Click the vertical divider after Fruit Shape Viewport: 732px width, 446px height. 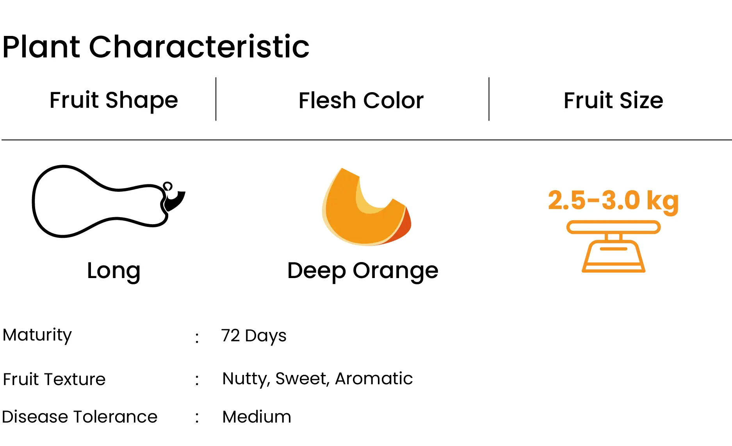click(x=216, y=99)
